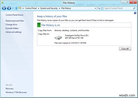Click the Change drive link
Image resolution: width=138 pixels, height=98 pixels.
pos(11,25)
